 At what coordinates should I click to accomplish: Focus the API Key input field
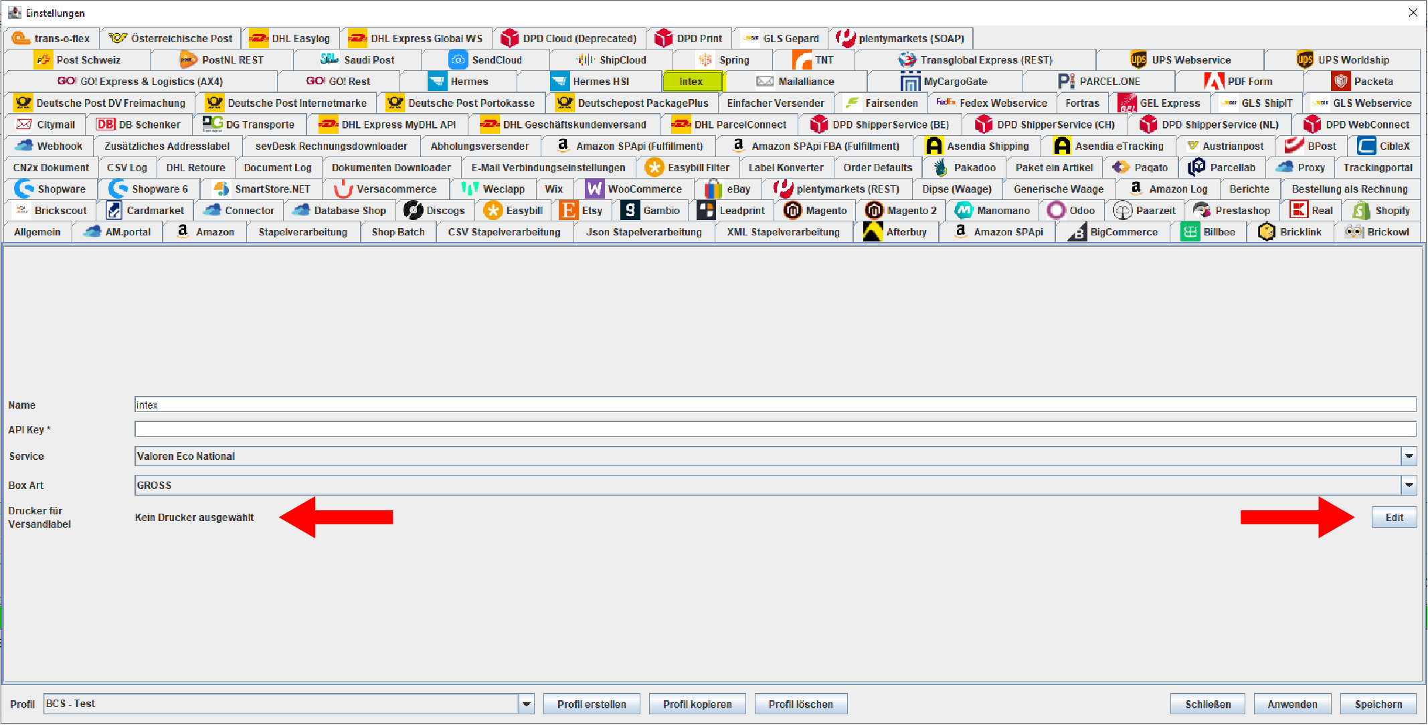click(x=776, y=429)
